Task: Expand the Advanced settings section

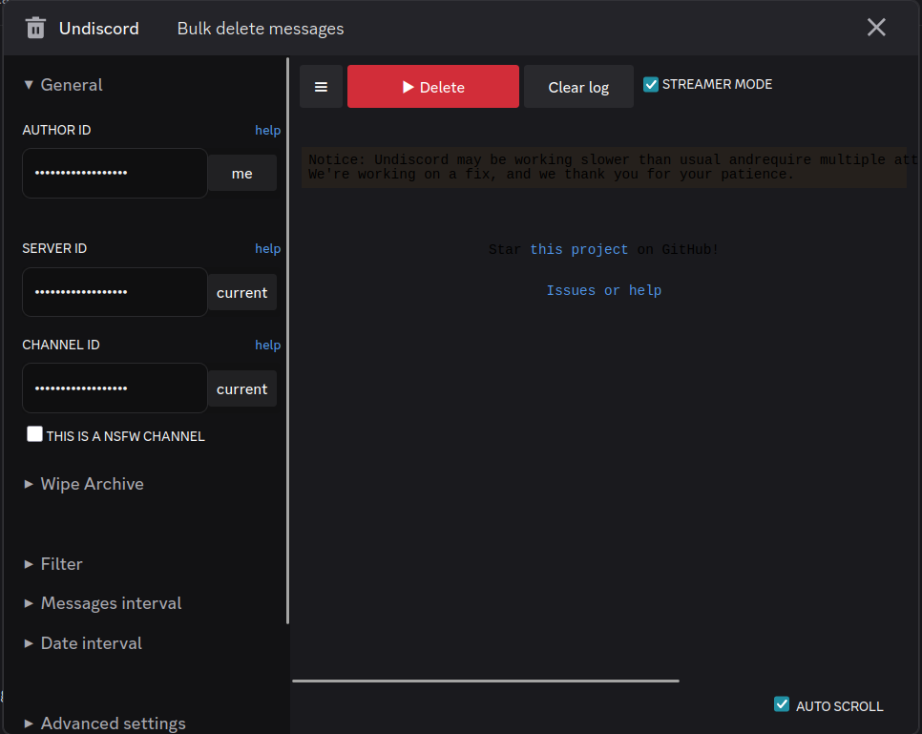Action: pos(105,723)
